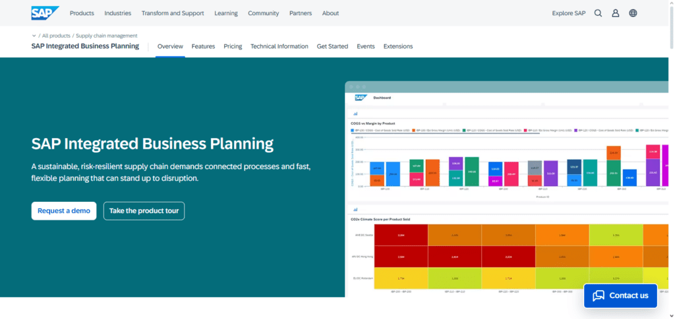Click SAP Integrated Business Planning subnav title
675x319 pixels.
click(85, 46)
